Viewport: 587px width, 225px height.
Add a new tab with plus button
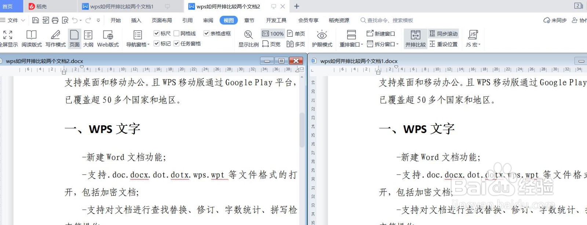[x=297, y=6]
